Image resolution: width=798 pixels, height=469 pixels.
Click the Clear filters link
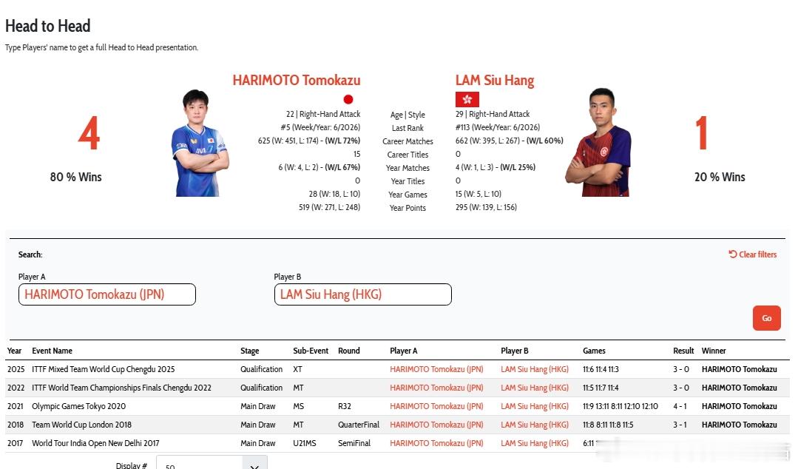point(752,254)
